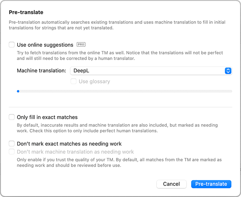Start pre-translation with the blue Pre-translate button
Image resolution: width=241 pixels, height=197 pixels.
coord(211,184)
